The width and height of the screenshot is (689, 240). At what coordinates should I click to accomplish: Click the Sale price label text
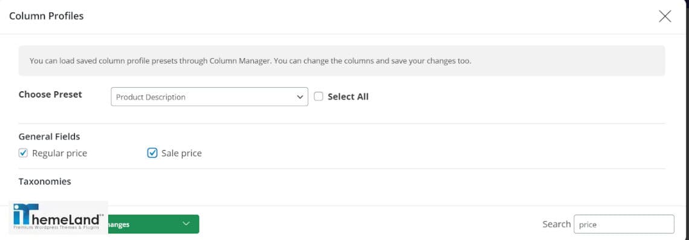coord(181,153)
